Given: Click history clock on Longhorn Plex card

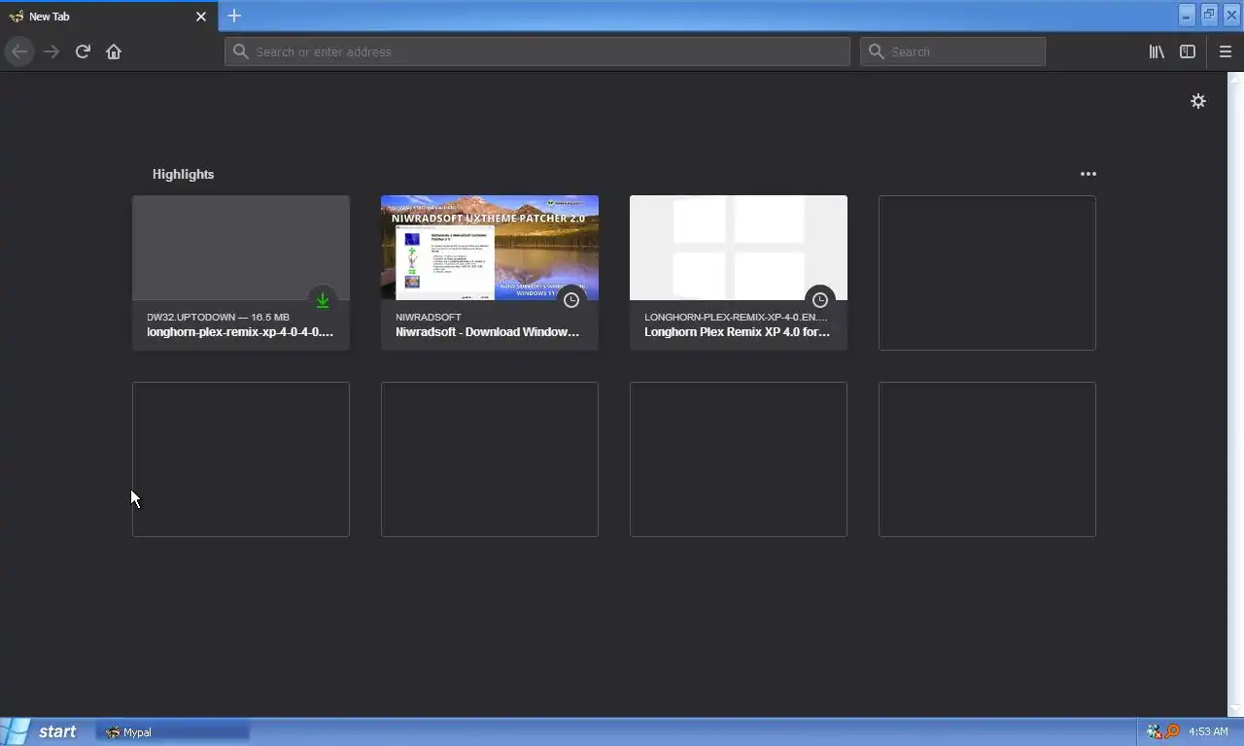Looking at the screenshot, I should click(x=820, y=300).
